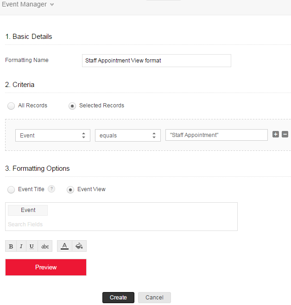Apply bold formatting with the B icon
291x305 pixels.
(x=11, y=246)
